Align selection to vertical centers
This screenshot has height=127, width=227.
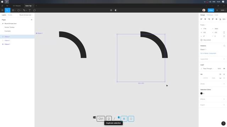coord(217,19)
